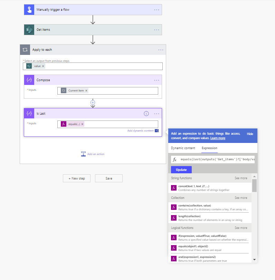The image size is (275, 280).
Task: See more Logical functions
Action: pos(241,228)
